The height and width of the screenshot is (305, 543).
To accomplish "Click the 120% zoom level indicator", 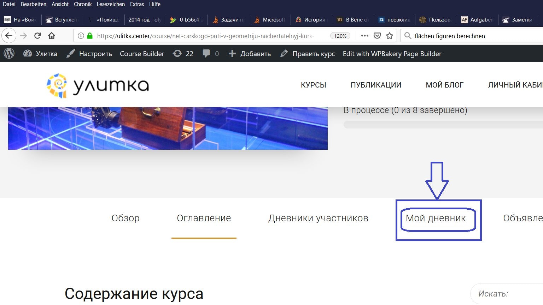I will tap(340, 36).
